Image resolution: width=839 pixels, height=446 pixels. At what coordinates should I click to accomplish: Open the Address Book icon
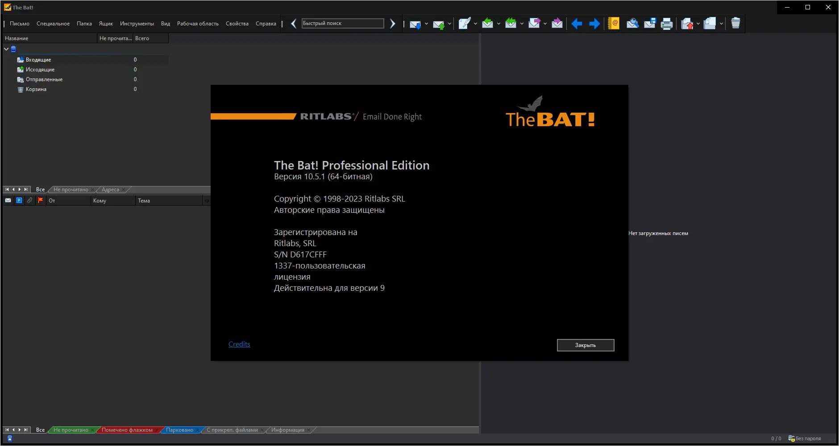[614, 24]
